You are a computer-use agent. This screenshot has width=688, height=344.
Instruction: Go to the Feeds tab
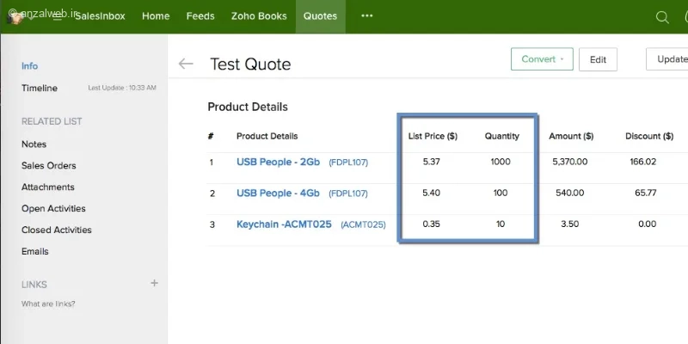200,16
